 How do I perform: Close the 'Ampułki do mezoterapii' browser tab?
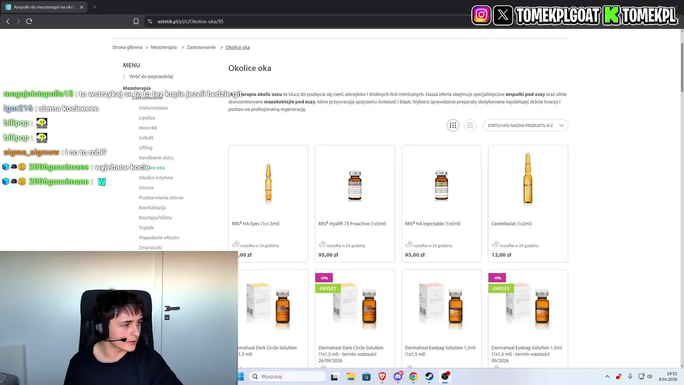(x=82, y=7)
